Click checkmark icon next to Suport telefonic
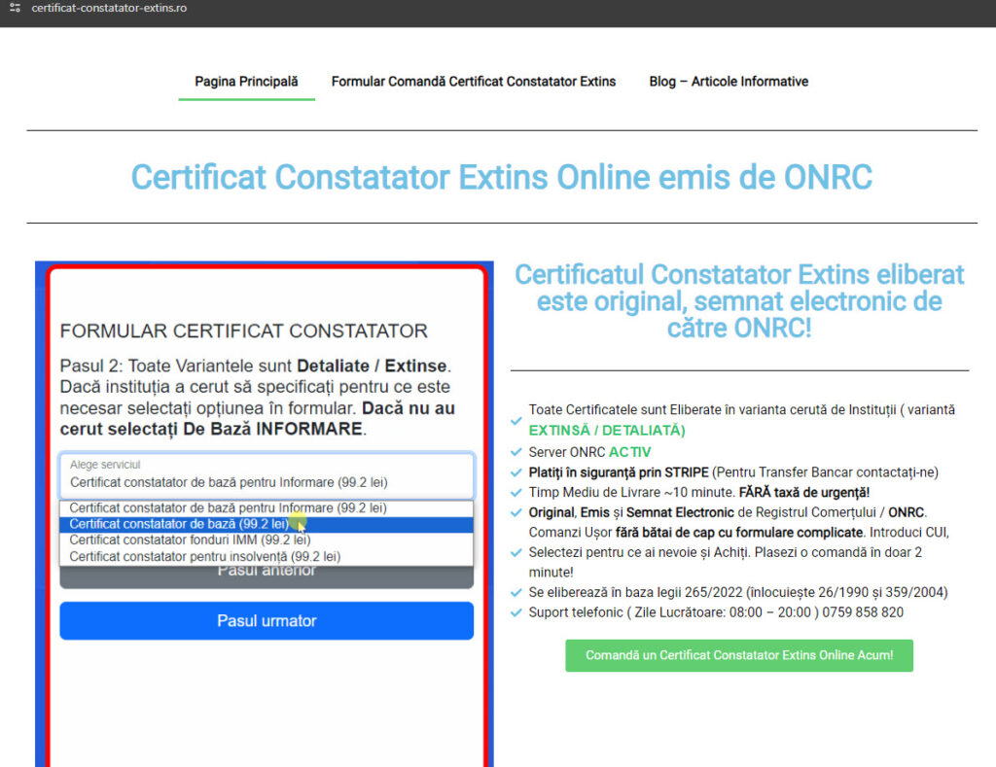996x767 pixels. pos(516,612)
